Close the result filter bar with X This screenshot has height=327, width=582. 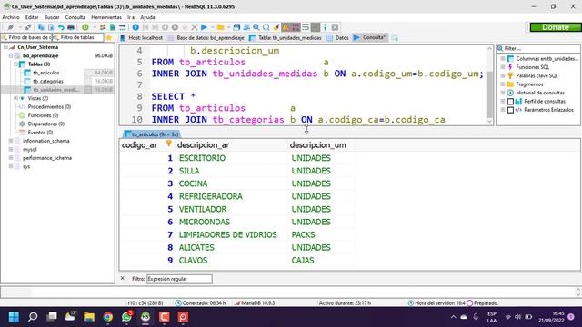click(123, 279)
